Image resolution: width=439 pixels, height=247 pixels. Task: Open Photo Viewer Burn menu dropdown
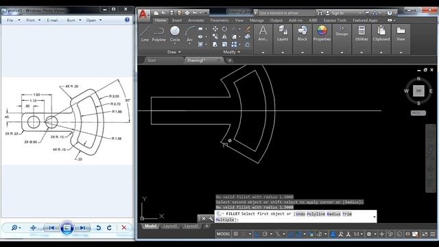pyautogui.click(x=74, y=20)
